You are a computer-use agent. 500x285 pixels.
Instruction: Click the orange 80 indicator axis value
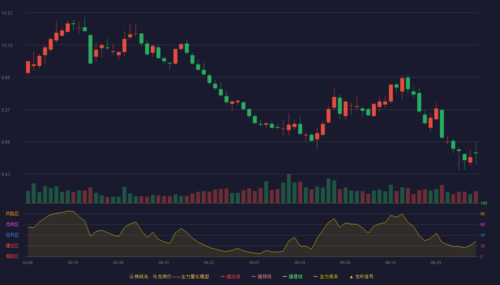(x=482, y=214)
